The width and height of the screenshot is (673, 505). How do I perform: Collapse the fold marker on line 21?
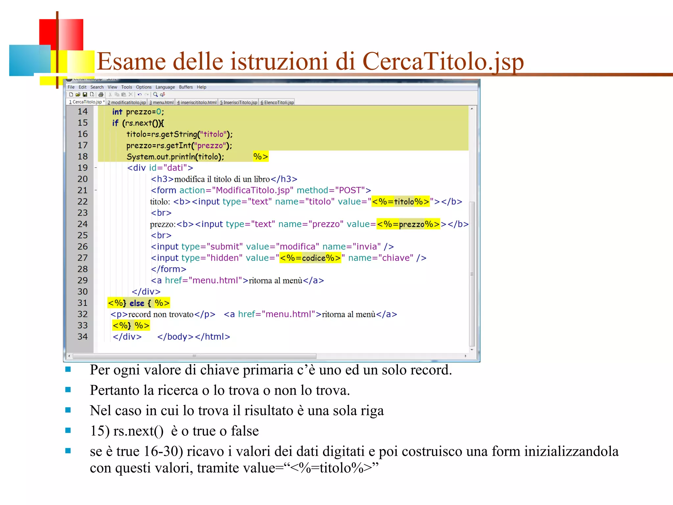click(96, 190)
